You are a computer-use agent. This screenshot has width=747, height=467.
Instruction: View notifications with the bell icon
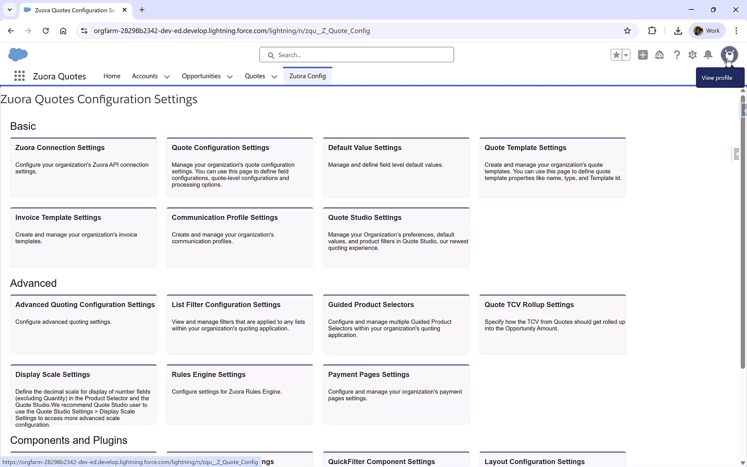[x=708, y=55]
